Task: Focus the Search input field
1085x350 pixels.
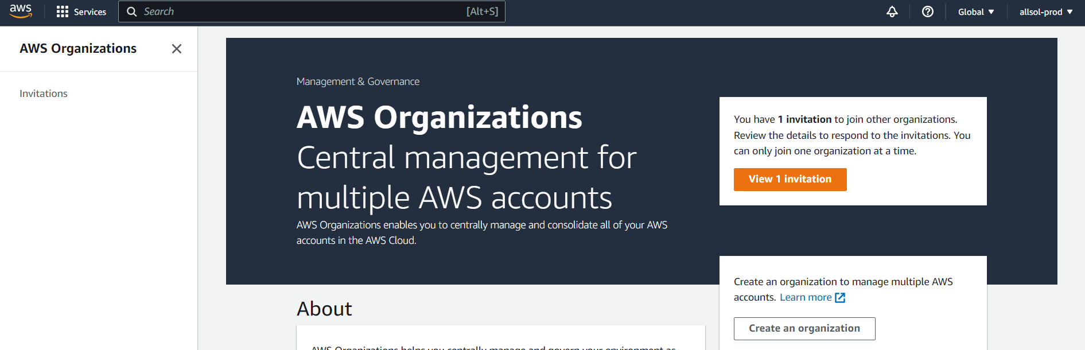Action: (x=312, y=11)
